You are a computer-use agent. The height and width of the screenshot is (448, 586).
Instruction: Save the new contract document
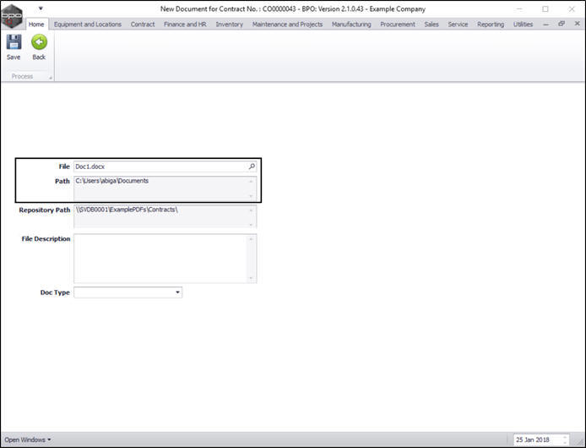pyautogui.click(x=14, y=47)
